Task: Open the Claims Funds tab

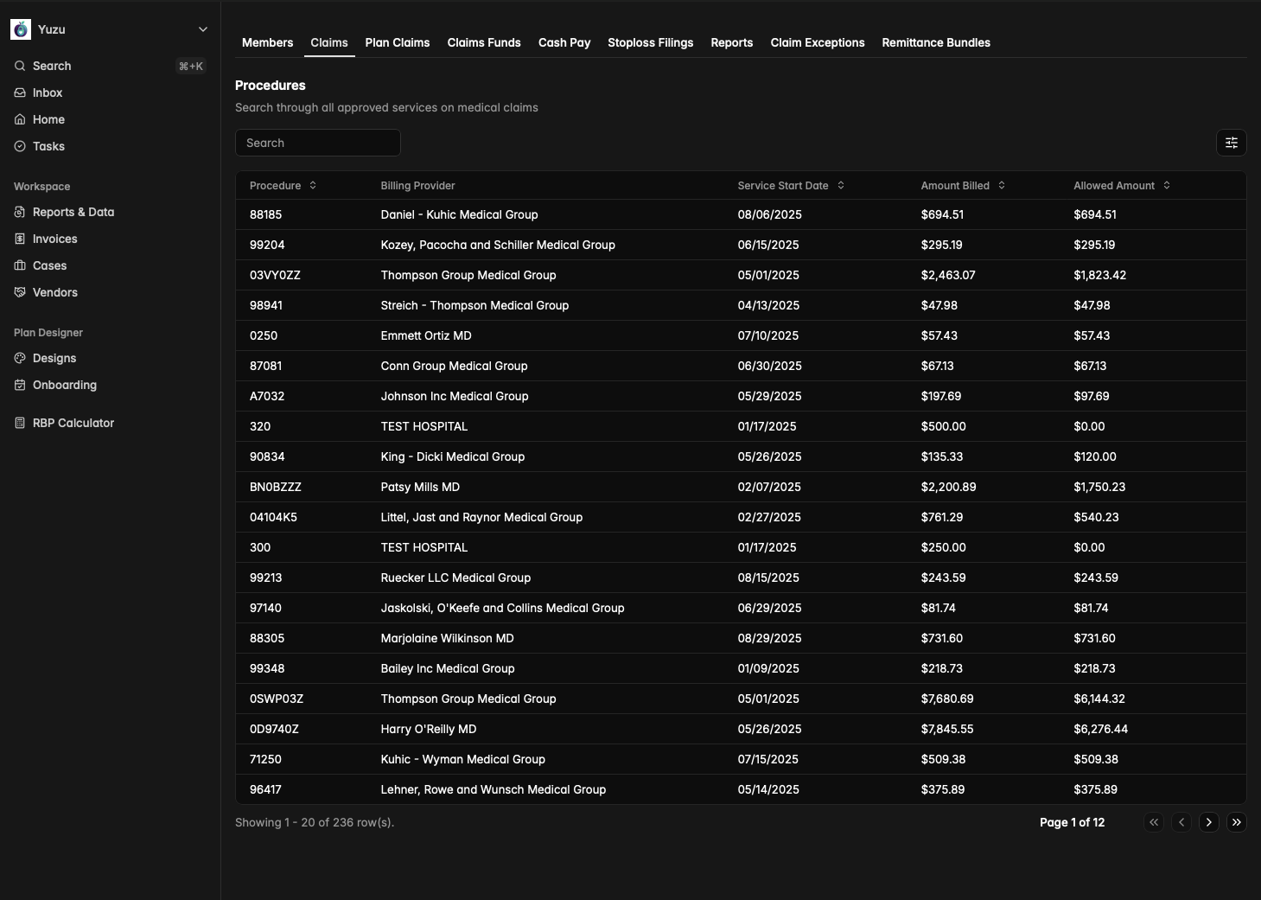Action: pyautogui.click(x=484, y=42)
